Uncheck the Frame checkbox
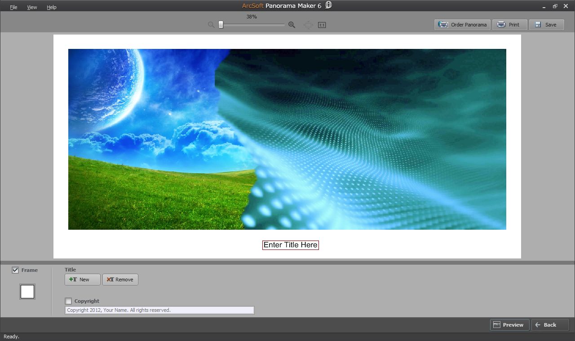This screenshot has width=575, height=341. pos(15,270)
